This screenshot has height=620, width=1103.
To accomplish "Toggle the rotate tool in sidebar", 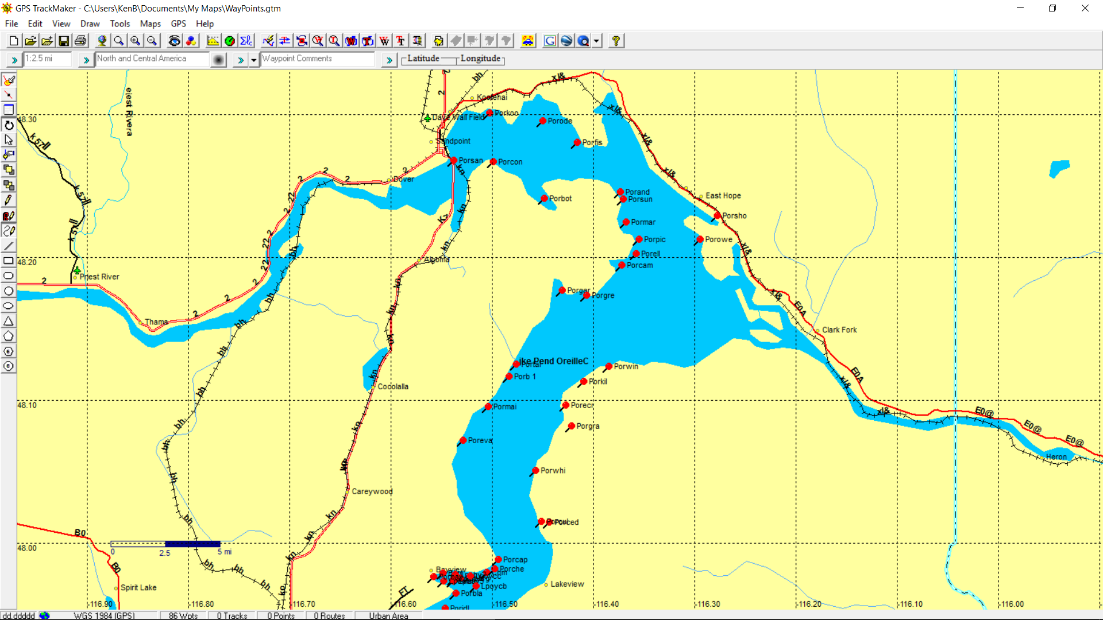I will pos(9,125).
